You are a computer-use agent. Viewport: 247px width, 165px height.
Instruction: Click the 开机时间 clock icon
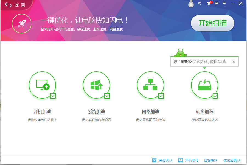181,160
